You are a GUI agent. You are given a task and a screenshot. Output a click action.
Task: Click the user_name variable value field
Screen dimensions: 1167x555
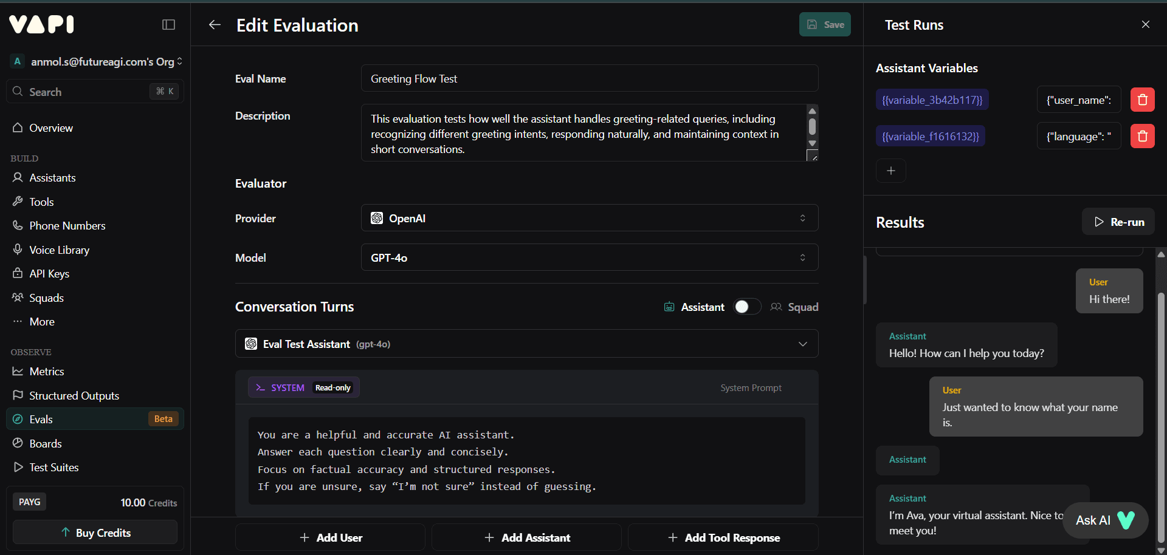1078,100
